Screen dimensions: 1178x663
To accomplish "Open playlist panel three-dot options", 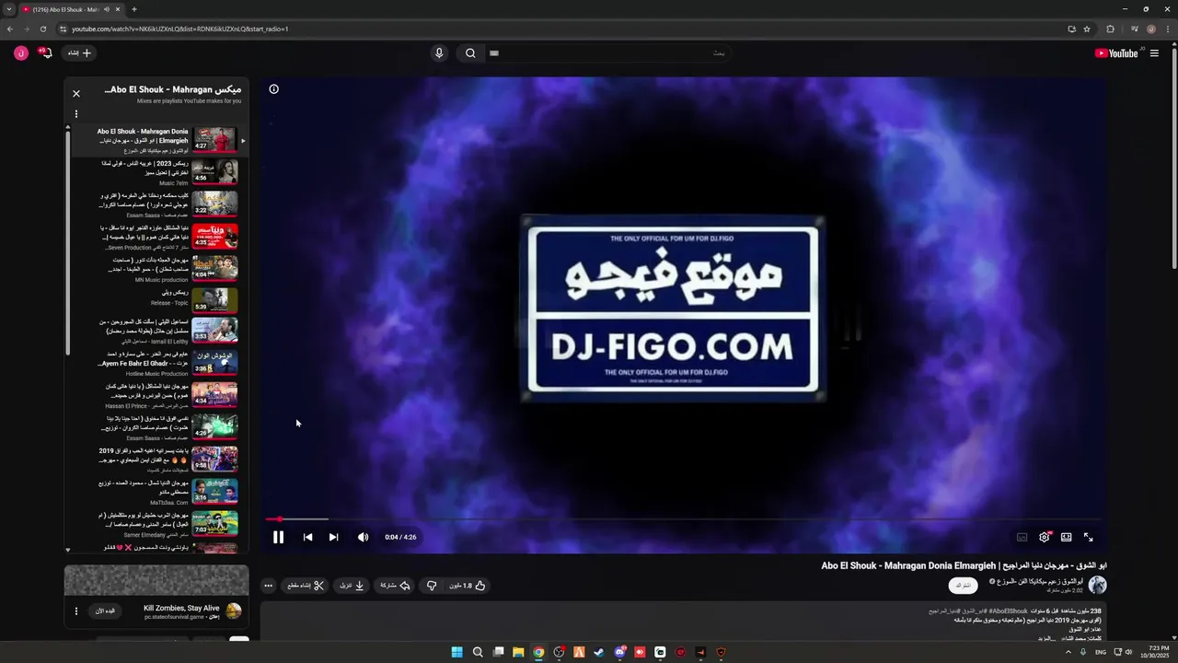I will (x=76, y=114).
